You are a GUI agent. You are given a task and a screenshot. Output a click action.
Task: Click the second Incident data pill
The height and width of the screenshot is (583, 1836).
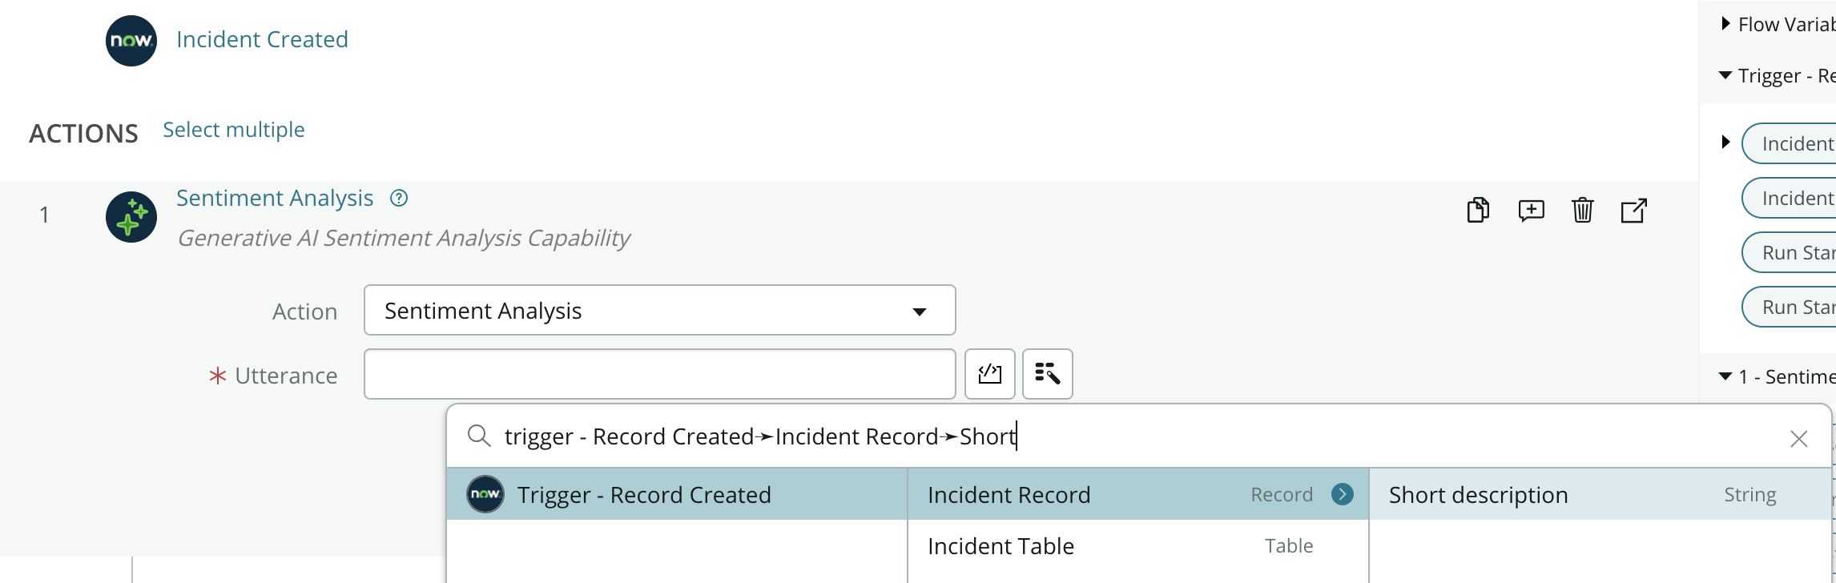pos(1790,198)
